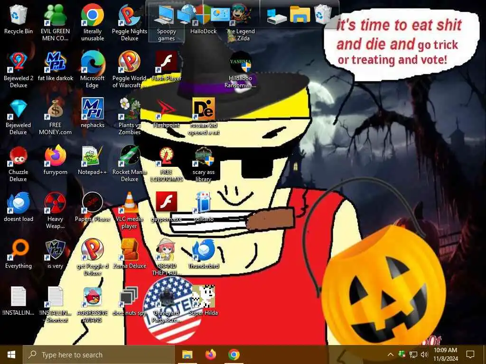Viewport: 486px width, 364px height.
Task: Launch Papers, Please
Action: pyautogui.click(x=93, y=208)
